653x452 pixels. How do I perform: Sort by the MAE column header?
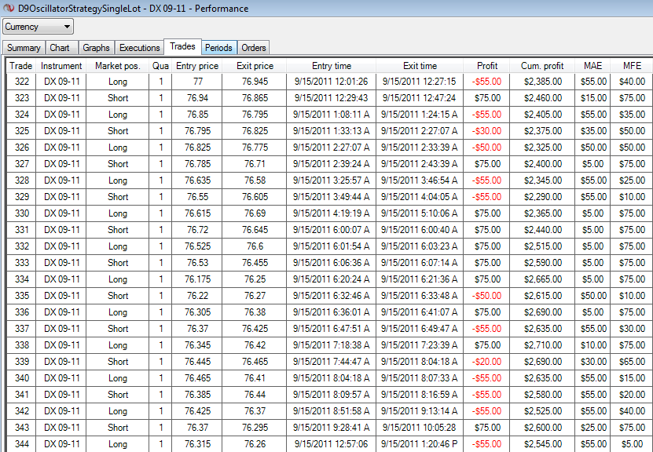(592, 66)
